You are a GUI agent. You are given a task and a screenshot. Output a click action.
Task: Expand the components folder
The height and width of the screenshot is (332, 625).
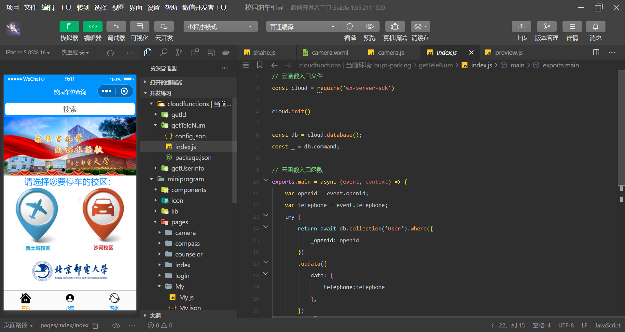pos(186,190)
